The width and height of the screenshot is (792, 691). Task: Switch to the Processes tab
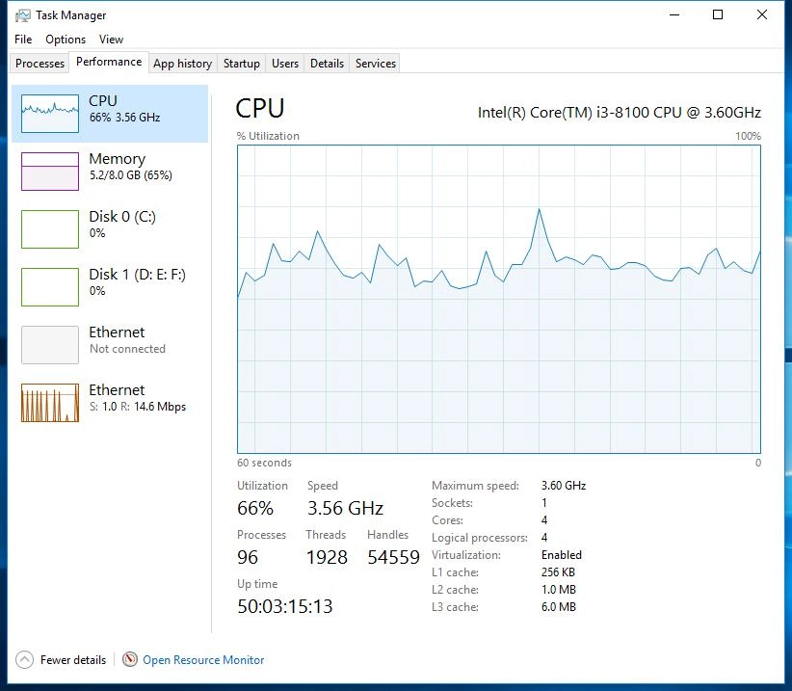tap(39, 63)
